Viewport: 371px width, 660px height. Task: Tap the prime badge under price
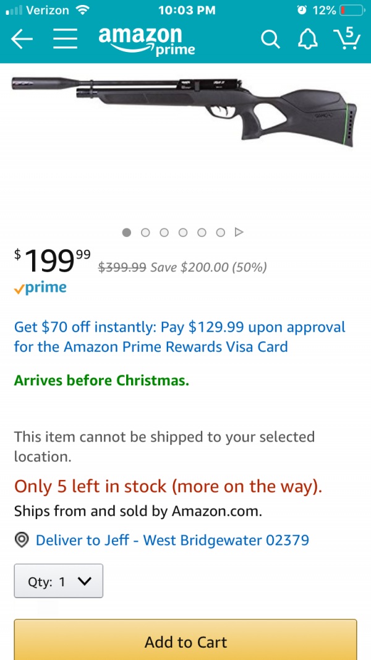click(x=40, y=289)
